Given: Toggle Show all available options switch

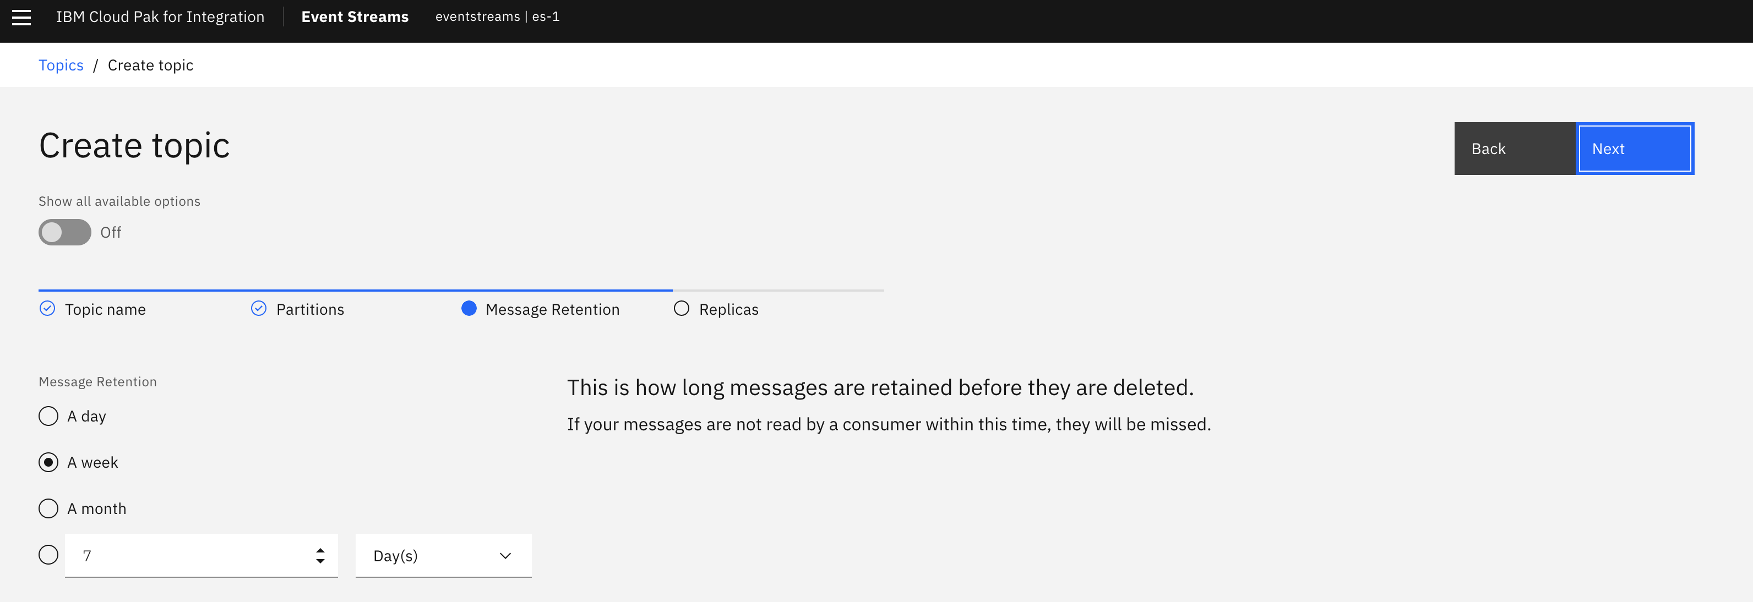Looking at the screenshot, I should (64, 232).
